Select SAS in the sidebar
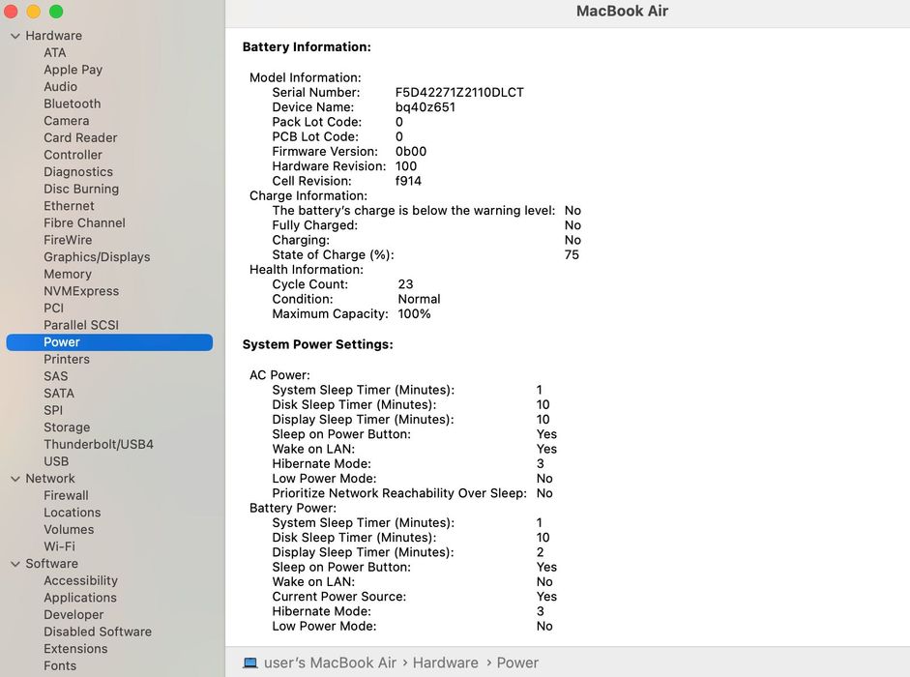Screen dimensions: 910x677 pos(55,376)
